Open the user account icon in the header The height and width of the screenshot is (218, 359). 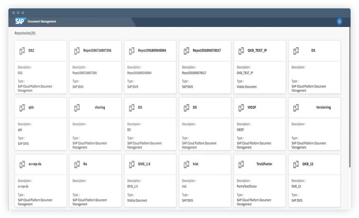[x=339, y=21]
